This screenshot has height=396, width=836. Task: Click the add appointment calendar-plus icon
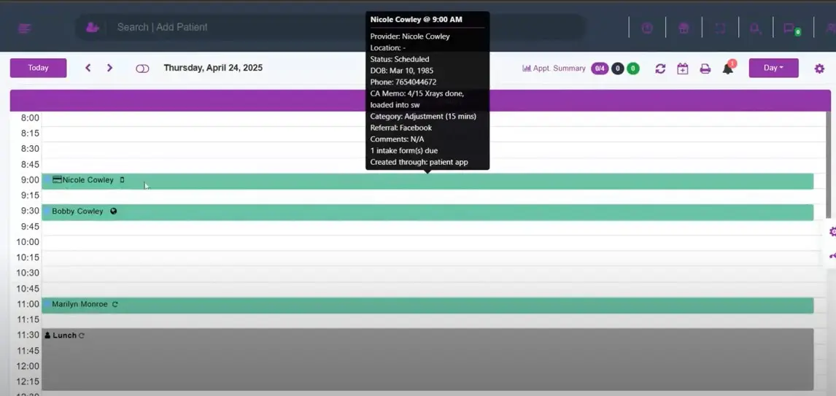tap(683, 69)
